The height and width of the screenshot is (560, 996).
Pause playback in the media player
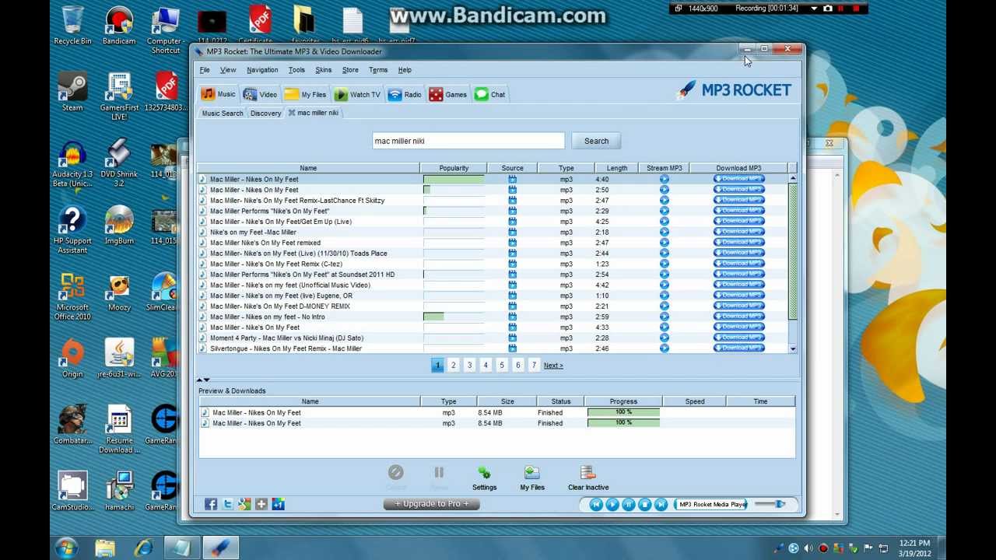coord(629,504)
